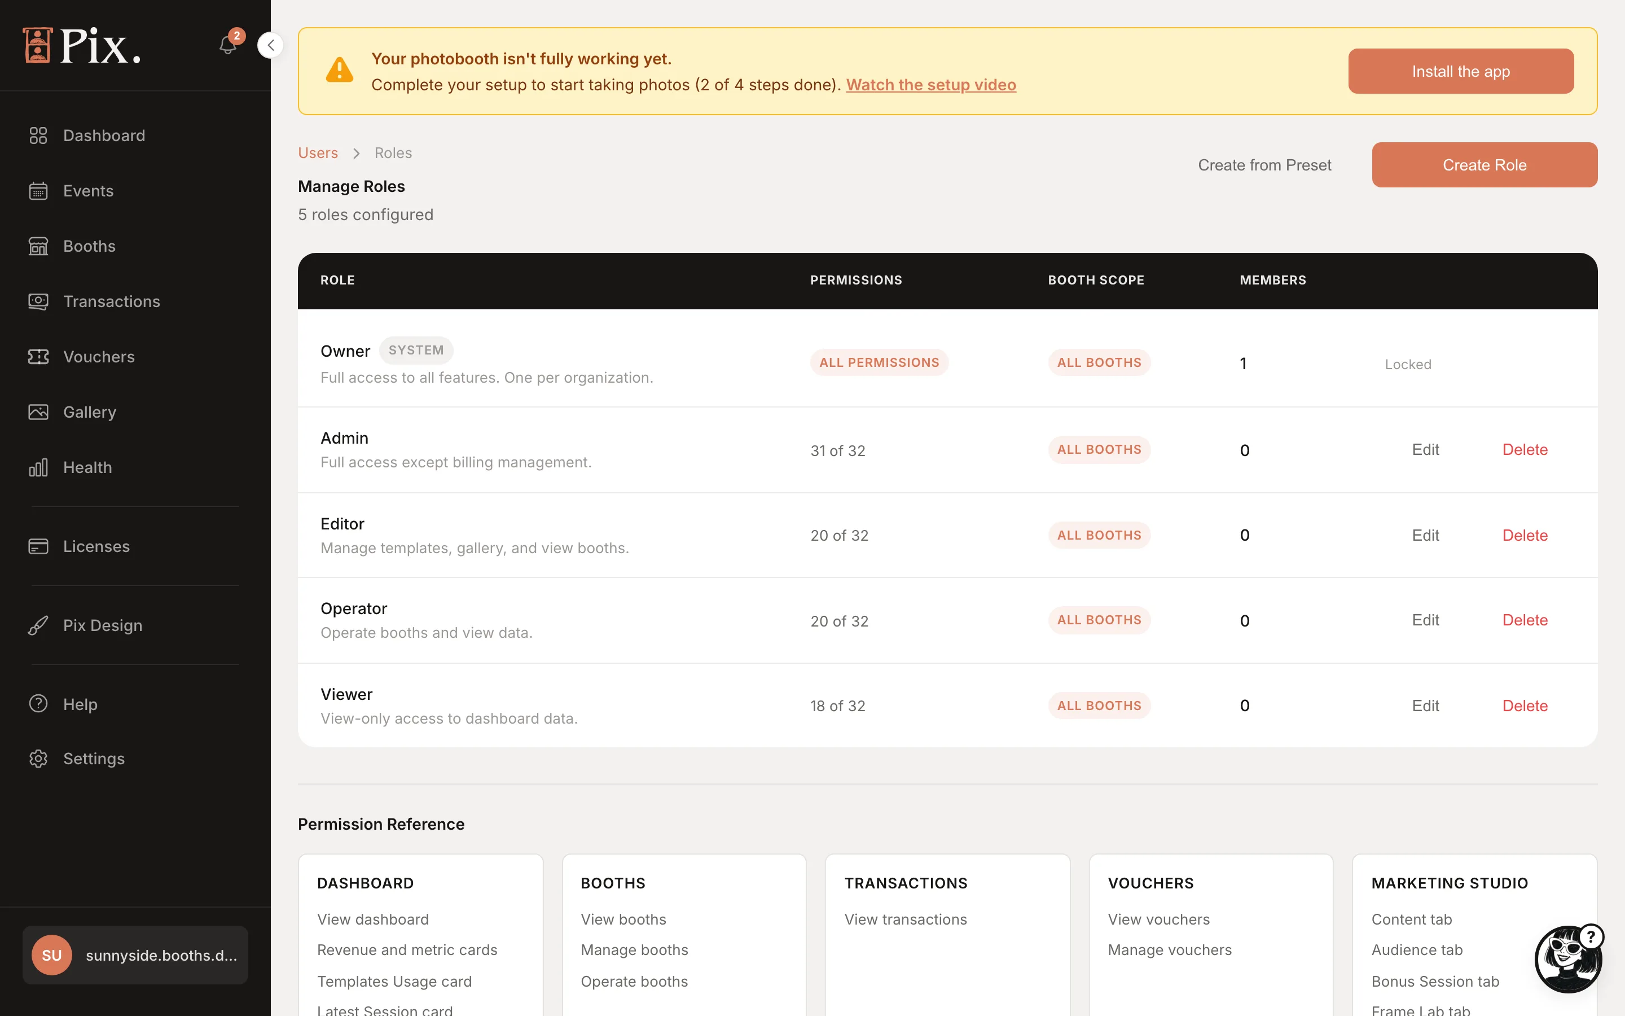Image resolution: width=1625 pixels, height=1016 pixels.
Task: Click the Create Role button
Action: tap(1485, 165)
